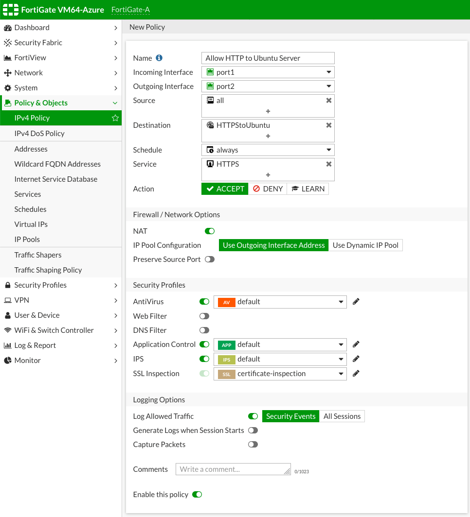This screenshot has height=517, width=470.
Task: Remove the 'all' source entry
Action: [x=329, y=101]
